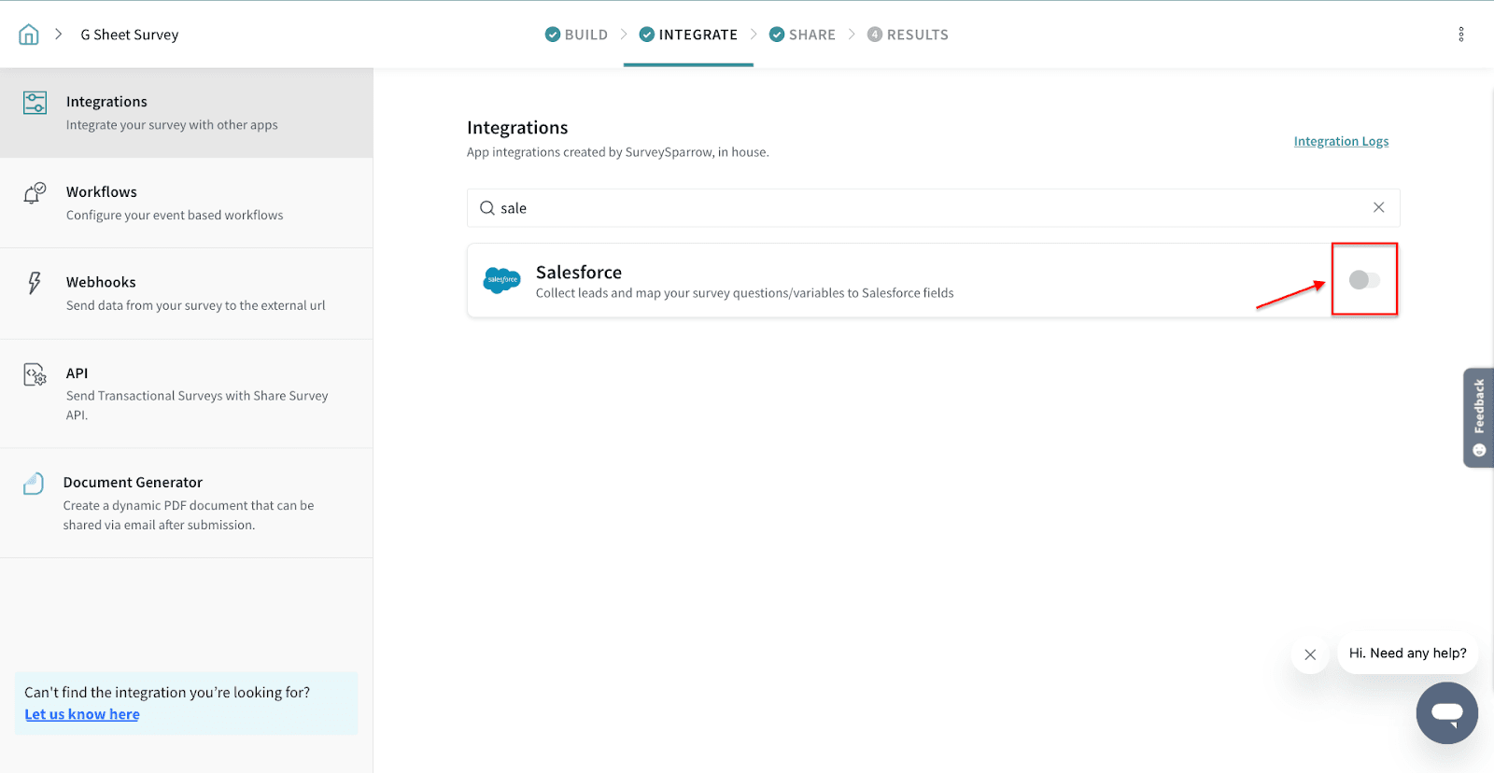Image resolution: width=1494 pixels, height=773 pixels.
Task: Click the Document Generator icon
Action: (x=34, y=484)
